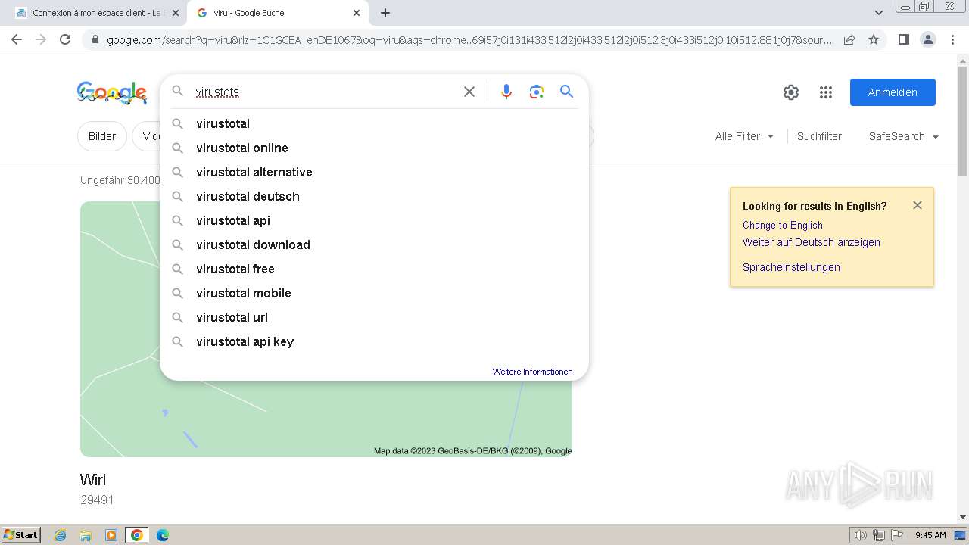Click into the Google search input field

326,92
